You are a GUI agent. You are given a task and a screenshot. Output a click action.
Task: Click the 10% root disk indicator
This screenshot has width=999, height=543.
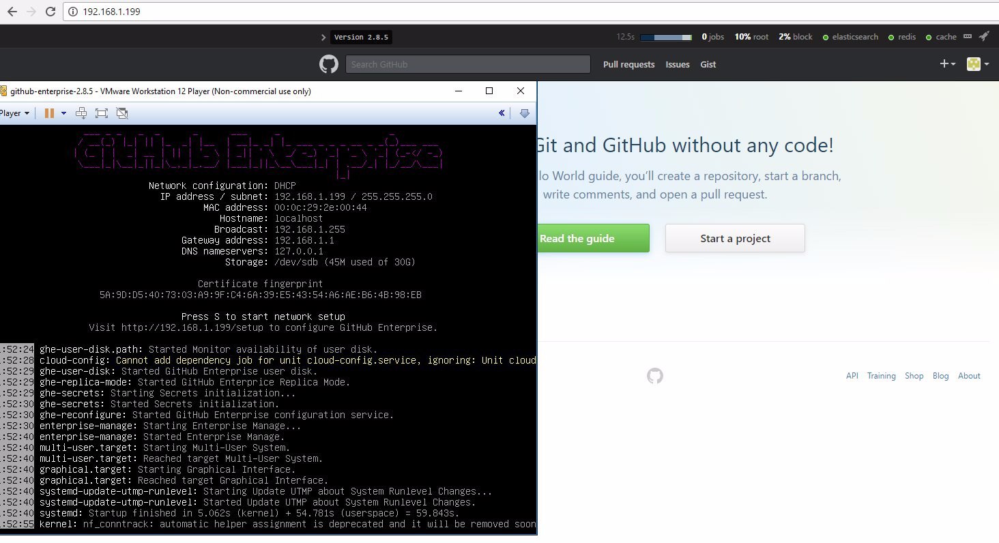click(751, 37)
